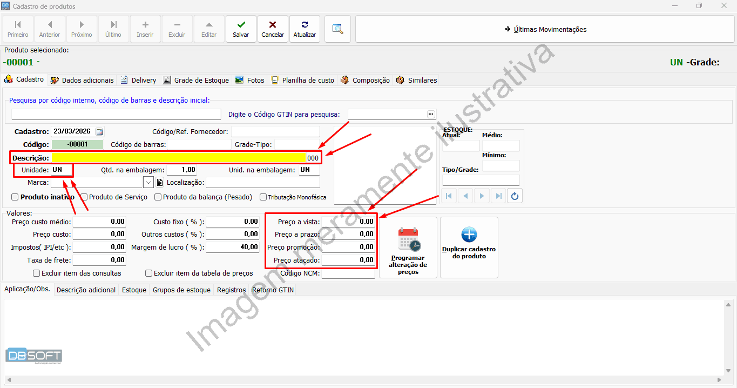Open the GTIN search ellipsis button
Screen dimensions: 737x388
[430, 114]
